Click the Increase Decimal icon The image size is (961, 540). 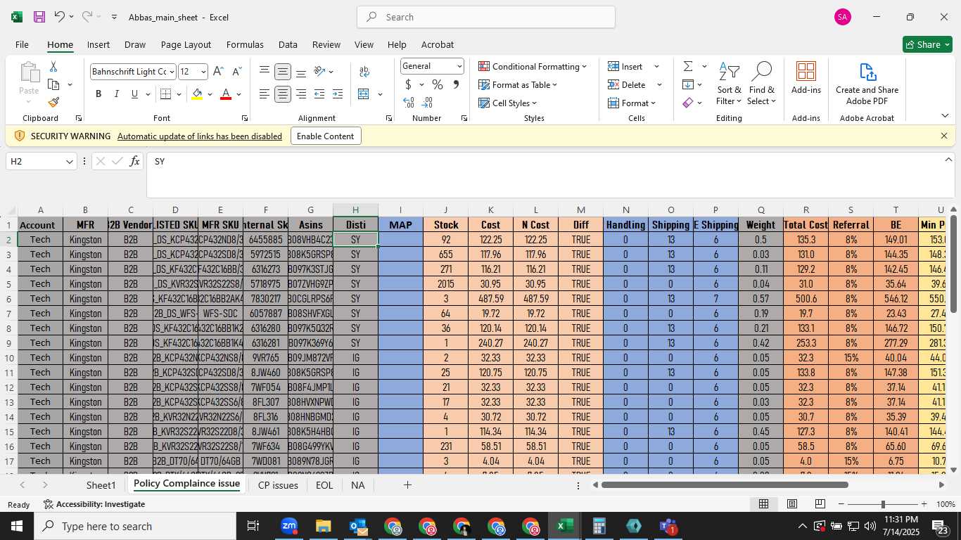coord(409,103)
